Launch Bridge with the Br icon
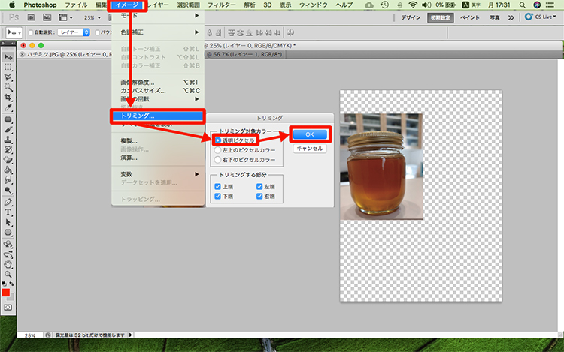 click(x=32, y=17)
